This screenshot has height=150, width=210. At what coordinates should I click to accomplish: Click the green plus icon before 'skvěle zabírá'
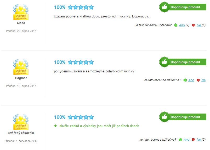coord(55,126)
